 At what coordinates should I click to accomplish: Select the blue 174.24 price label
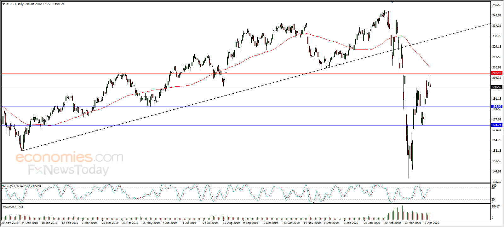coord(497,125)
